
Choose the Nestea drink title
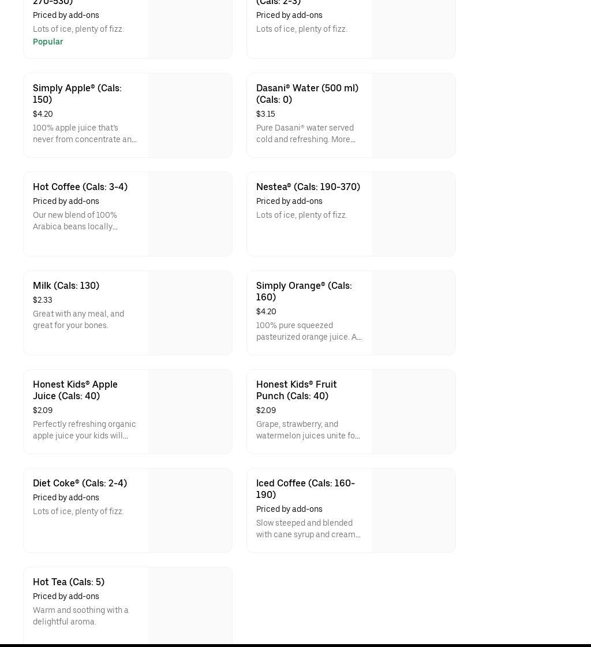pyautogui.click(x=308, y=187)
